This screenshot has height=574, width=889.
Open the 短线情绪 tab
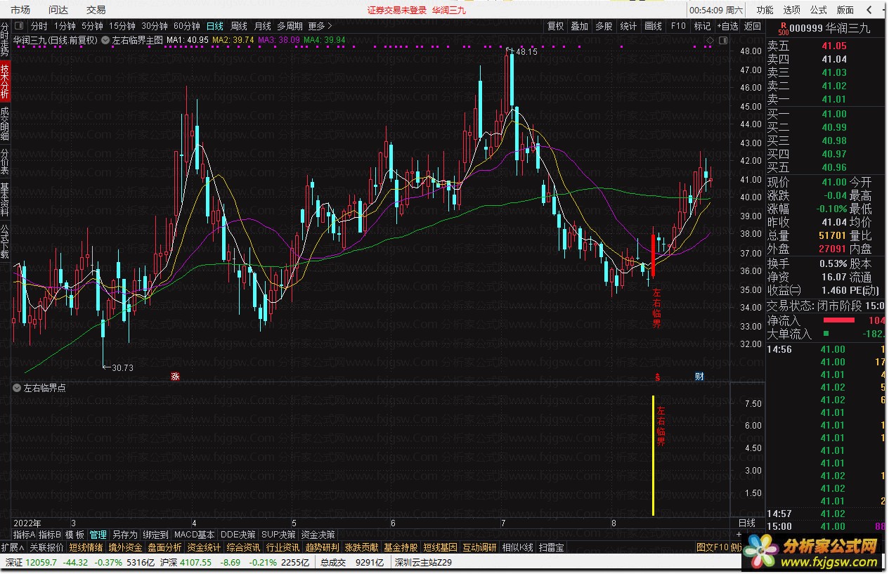(86, 547)
